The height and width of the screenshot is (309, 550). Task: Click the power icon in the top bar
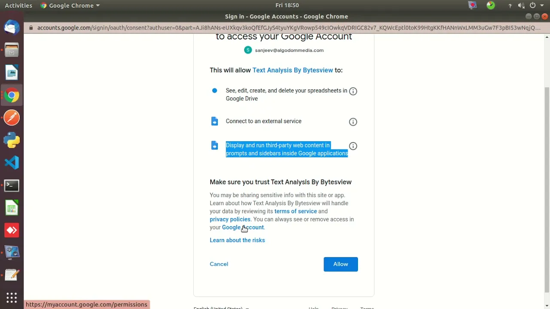click(532, 6)
